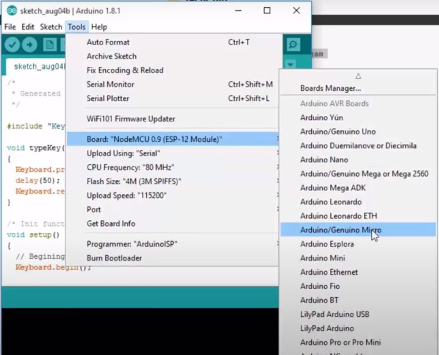The image size is (439, 355).
Task: Expand CPU Frequency 80 MHz submenu
Action: (x=173, y=168)
